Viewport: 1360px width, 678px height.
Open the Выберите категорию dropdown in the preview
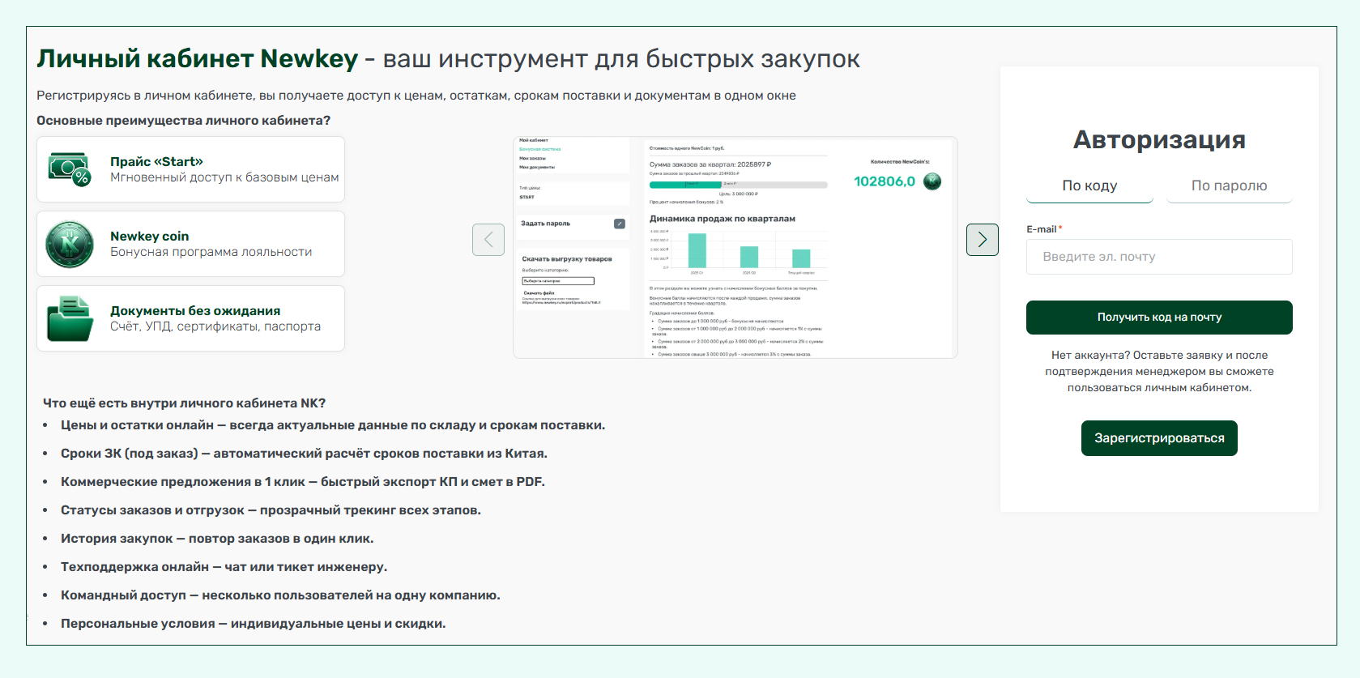coord(558,281)
